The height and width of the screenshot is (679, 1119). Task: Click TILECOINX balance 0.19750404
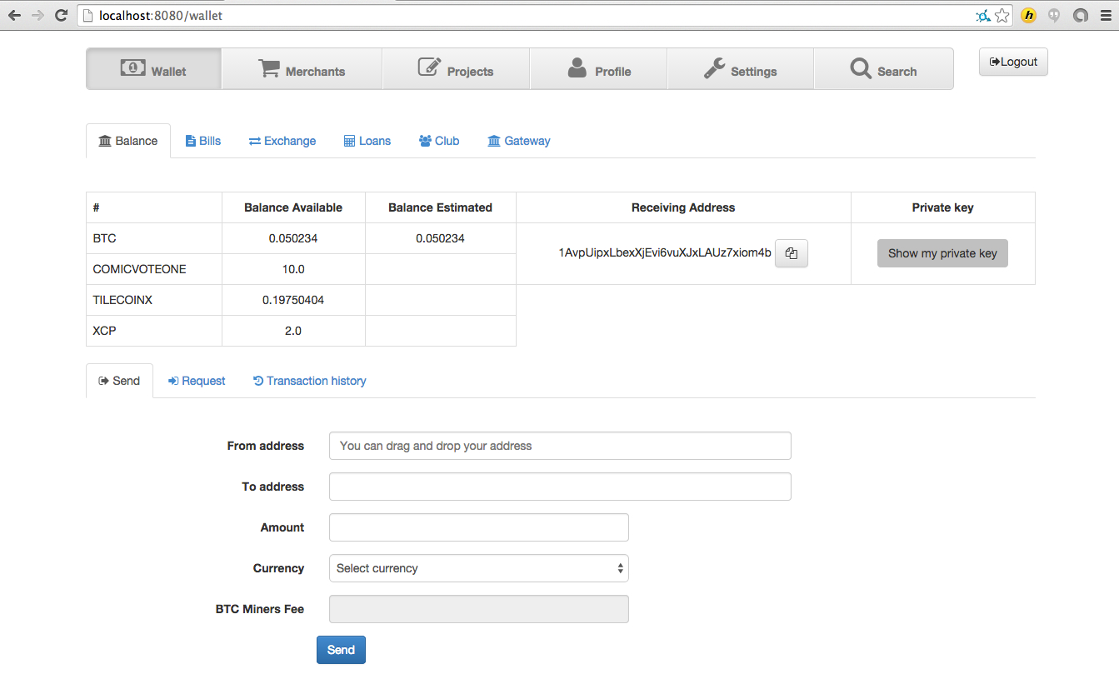pos(293,300)
